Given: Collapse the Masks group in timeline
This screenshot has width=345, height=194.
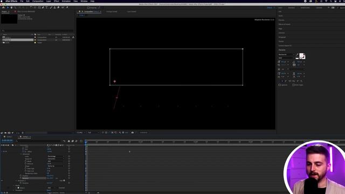Looking at the screenshot, I should (x=14, y=185).
